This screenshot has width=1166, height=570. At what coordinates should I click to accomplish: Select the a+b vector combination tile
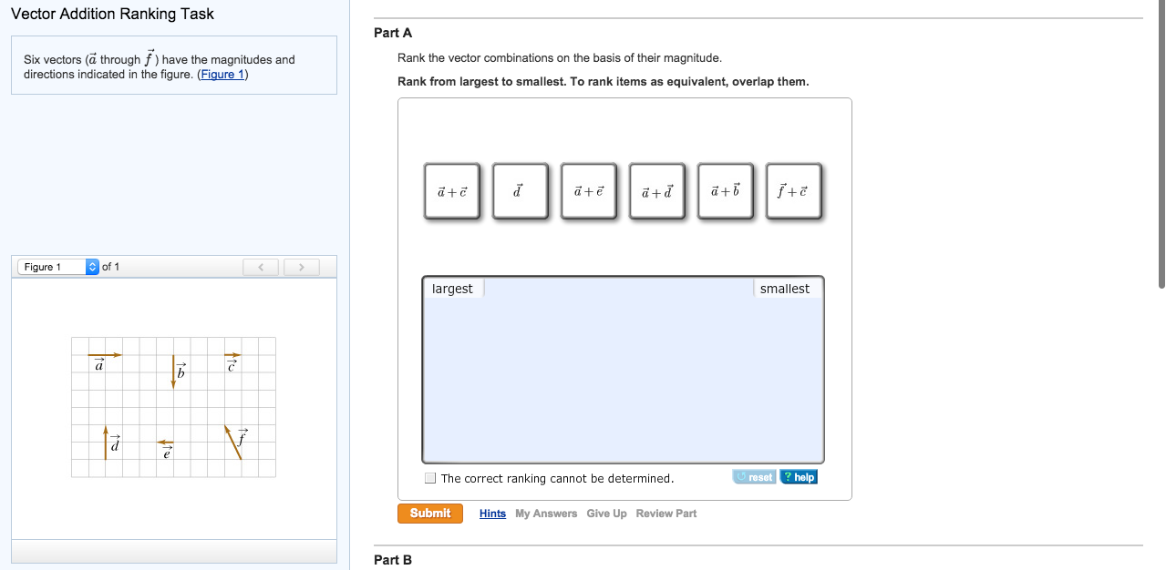click(725, 191)
